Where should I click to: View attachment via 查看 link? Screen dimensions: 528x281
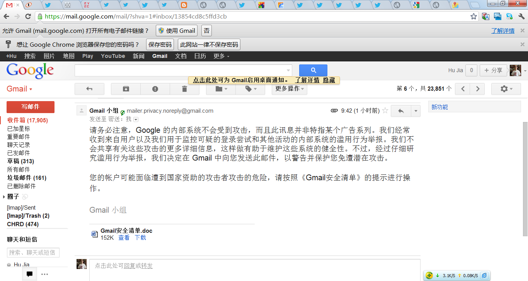coord(124,238)
